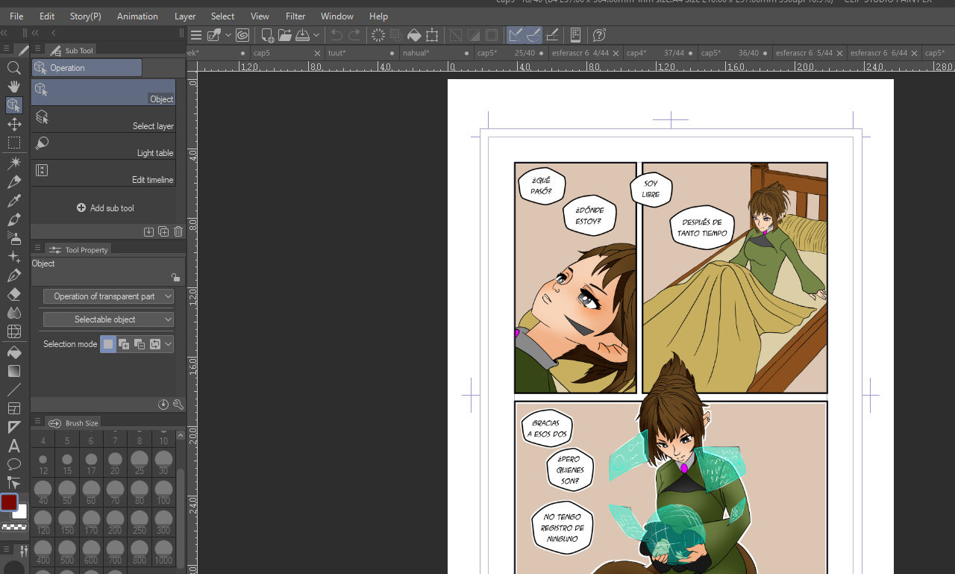Click the Save icon in command bar
Viewport: 955px width, 574px height.
302,35
